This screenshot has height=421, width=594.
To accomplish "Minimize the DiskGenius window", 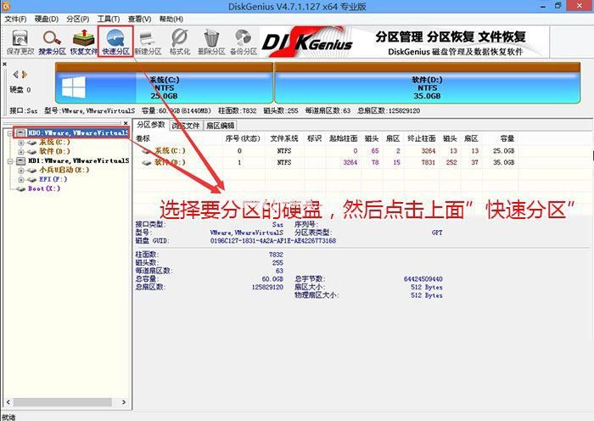I will (x=543, y=6).
